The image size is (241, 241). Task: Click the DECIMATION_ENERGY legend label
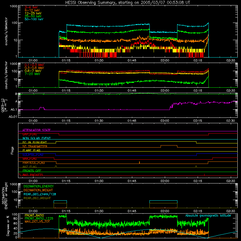39,186
